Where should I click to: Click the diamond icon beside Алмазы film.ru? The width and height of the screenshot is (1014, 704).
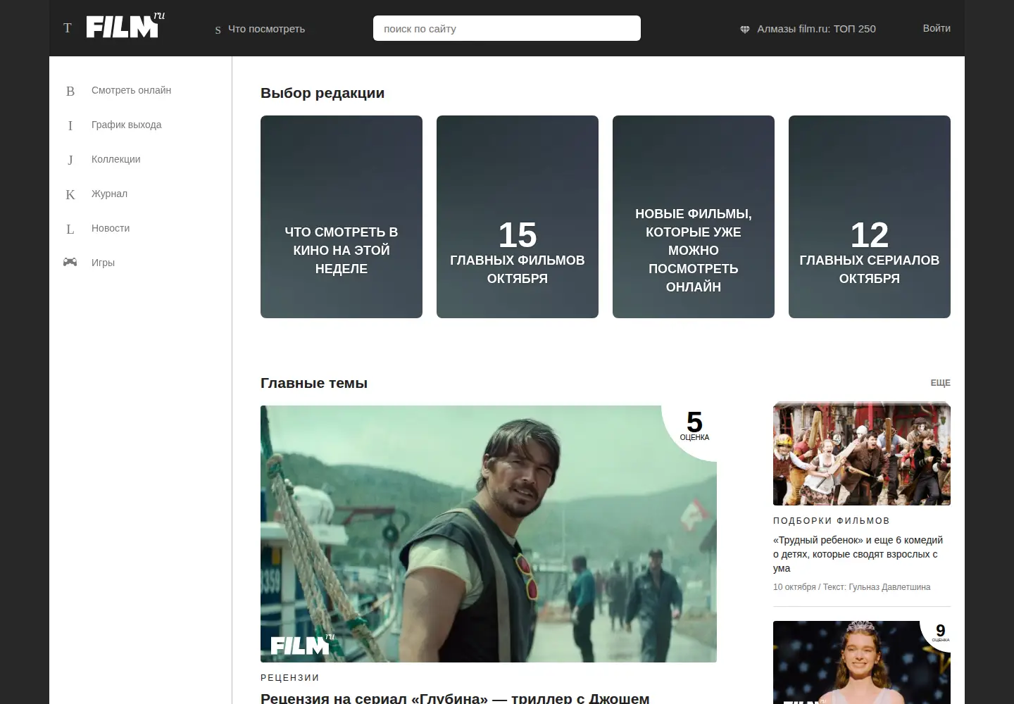pyautogui.click(x=745, y=30)
